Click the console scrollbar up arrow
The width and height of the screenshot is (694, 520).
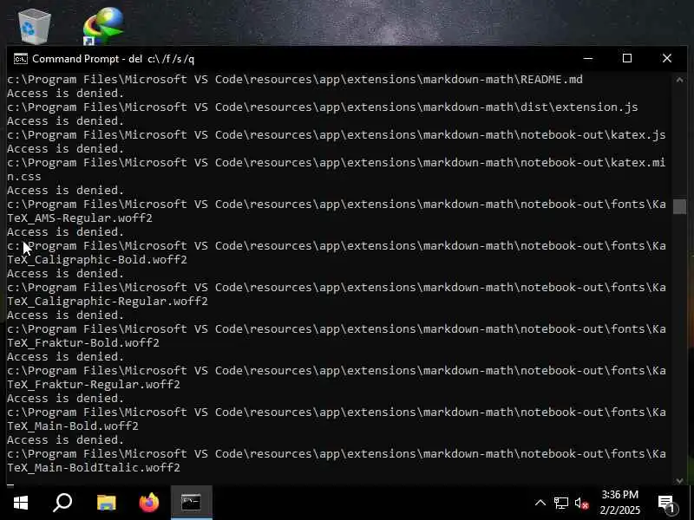(x=679, y=80)
